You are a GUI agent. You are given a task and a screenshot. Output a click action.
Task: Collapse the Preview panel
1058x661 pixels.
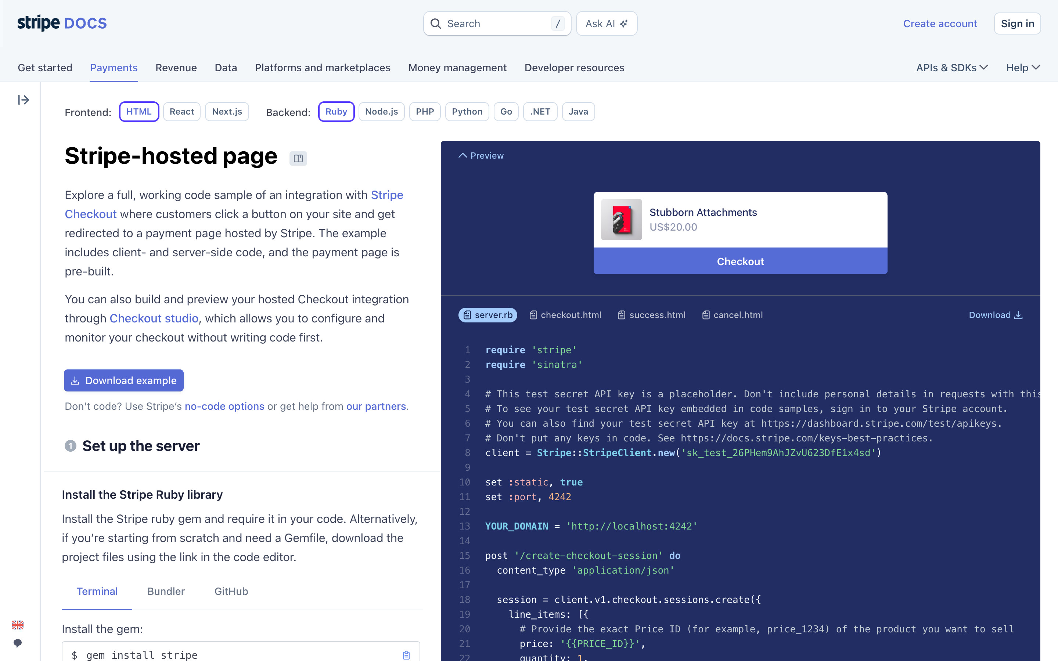click(481, 156)
